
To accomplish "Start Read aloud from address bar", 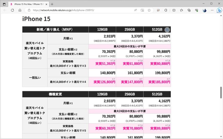I will (x=136, y=10).
